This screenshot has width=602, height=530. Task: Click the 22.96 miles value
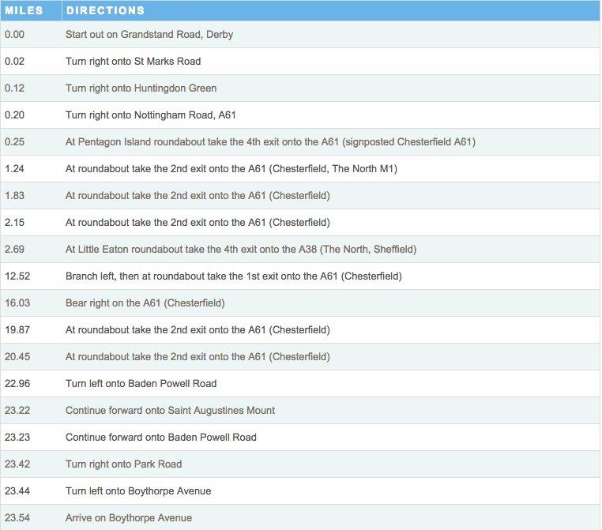tap(17, 384)
